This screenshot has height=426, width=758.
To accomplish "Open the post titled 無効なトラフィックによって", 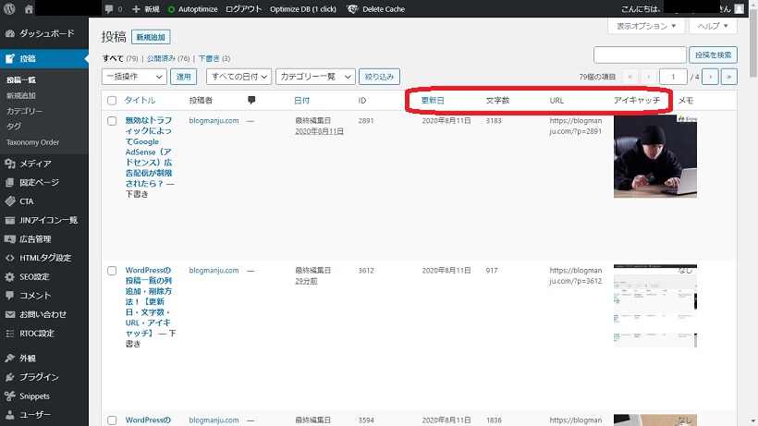I will point(149,152).
